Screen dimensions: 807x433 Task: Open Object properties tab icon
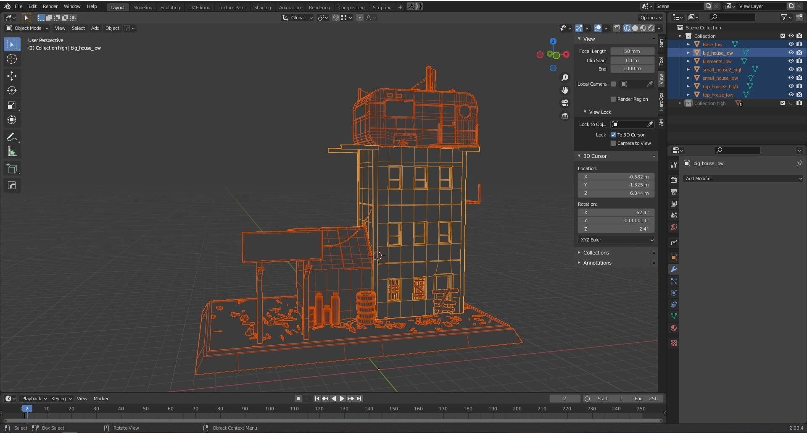point(674,257)
